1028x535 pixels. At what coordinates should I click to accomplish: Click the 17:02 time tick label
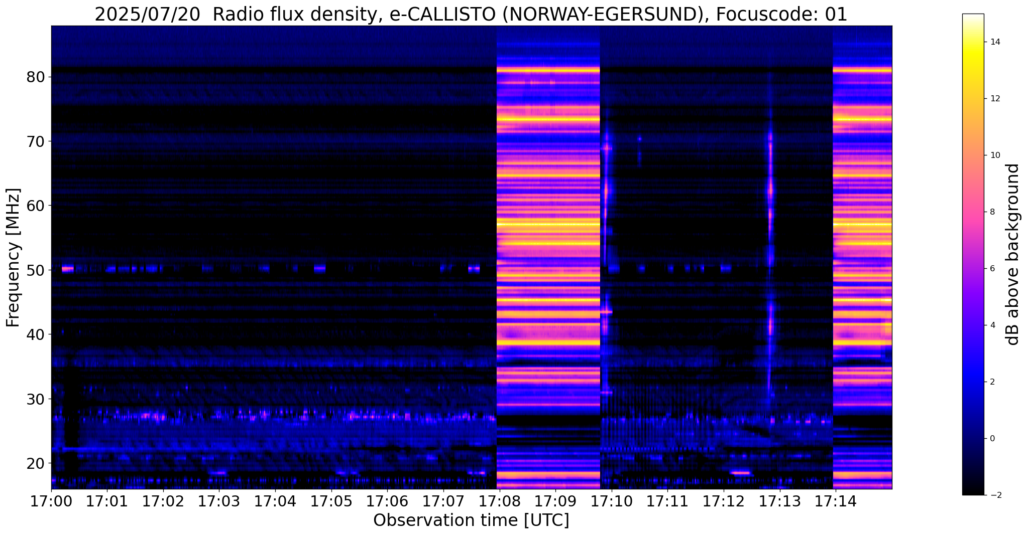[x=163, y=501]
